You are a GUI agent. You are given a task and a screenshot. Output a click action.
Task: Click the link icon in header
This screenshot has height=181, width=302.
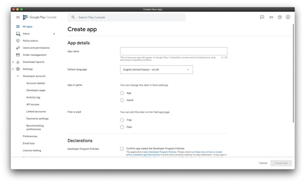[271, 17]
